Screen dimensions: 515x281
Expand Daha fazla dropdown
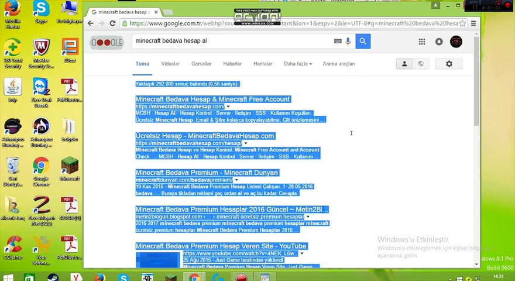[x=298, y=64]
